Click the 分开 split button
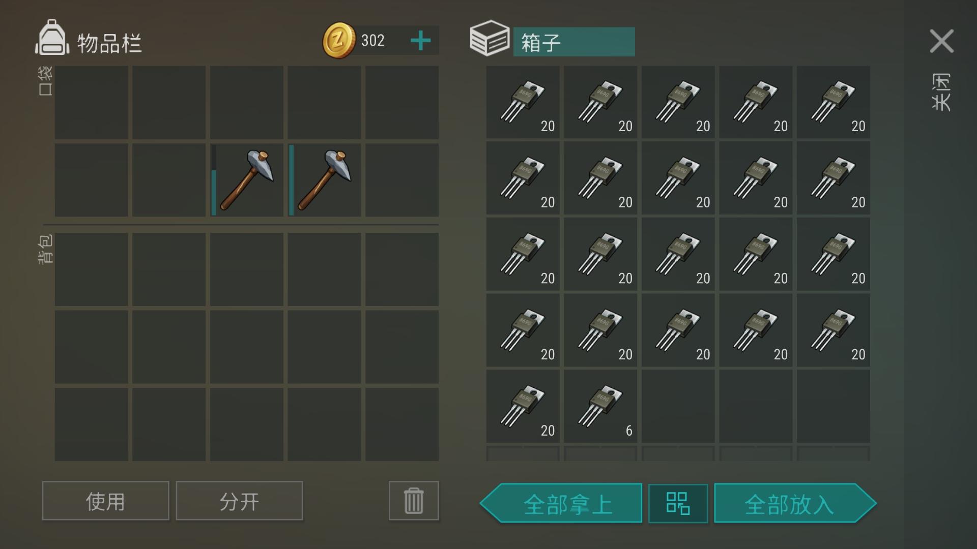Viewport: 977px width, 549px height. click(239, 501)
